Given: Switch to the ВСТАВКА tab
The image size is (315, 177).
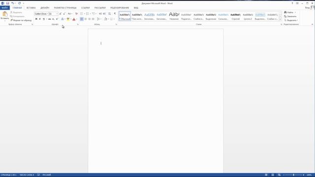Looking at the screenshot, I should [x=31, y=8].
